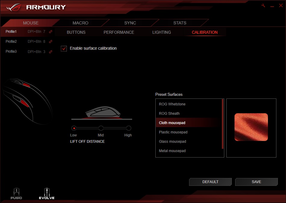Open the BUTTONS sub-tab
The width and height of the screenshot is (286, 203).
(x=76, y=32)
